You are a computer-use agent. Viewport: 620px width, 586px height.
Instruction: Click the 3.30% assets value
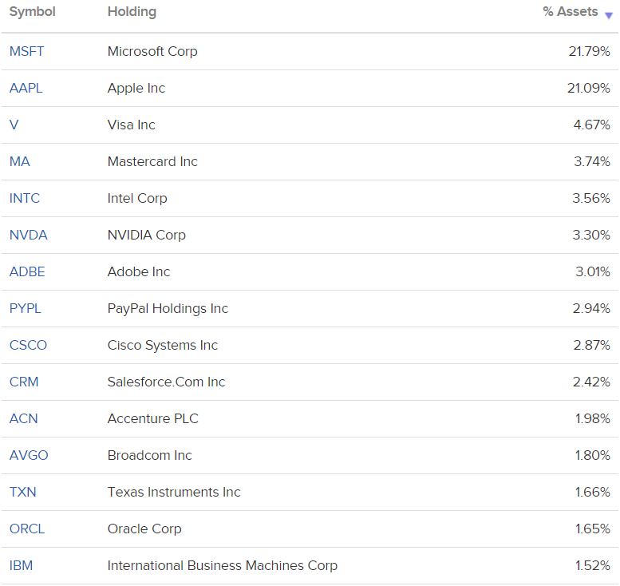pos(591,235)
